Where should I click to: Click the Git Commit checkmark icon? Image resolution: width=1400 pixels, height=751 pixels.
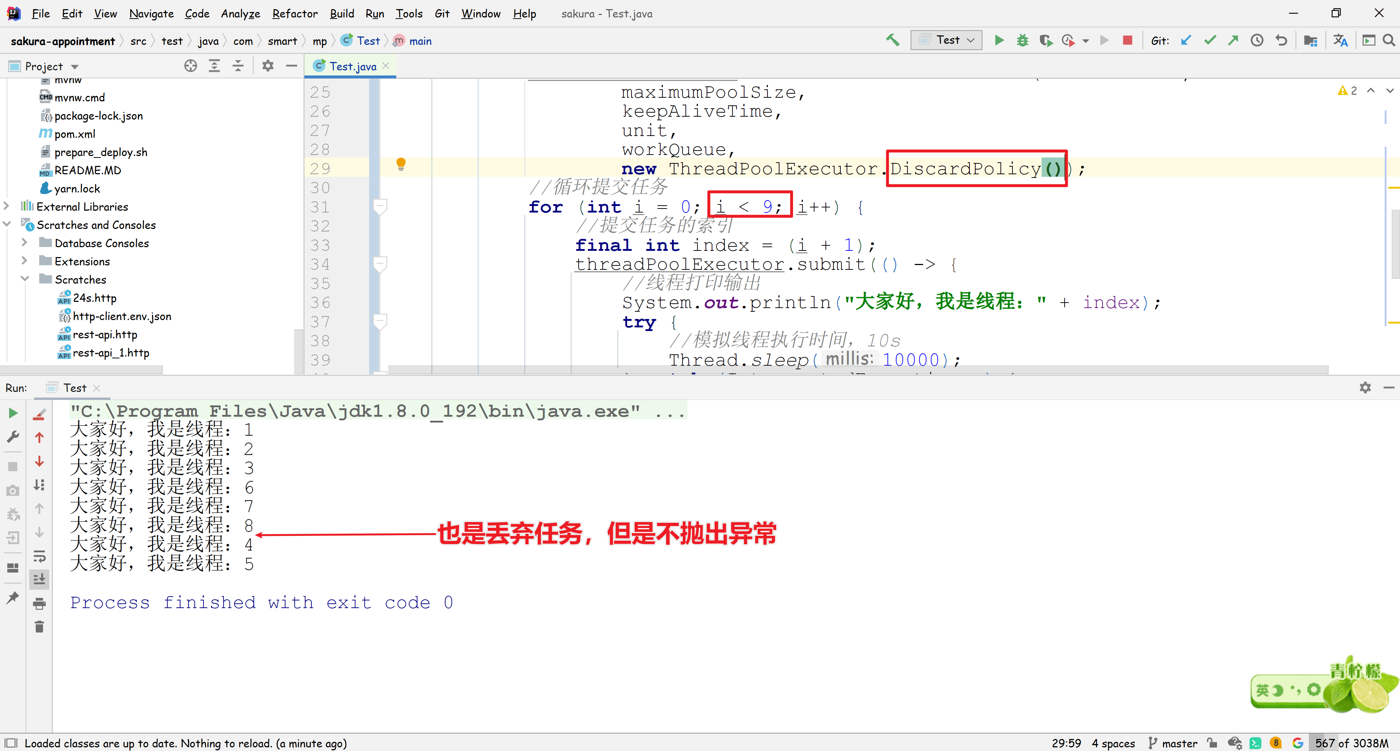(1210, 40)
